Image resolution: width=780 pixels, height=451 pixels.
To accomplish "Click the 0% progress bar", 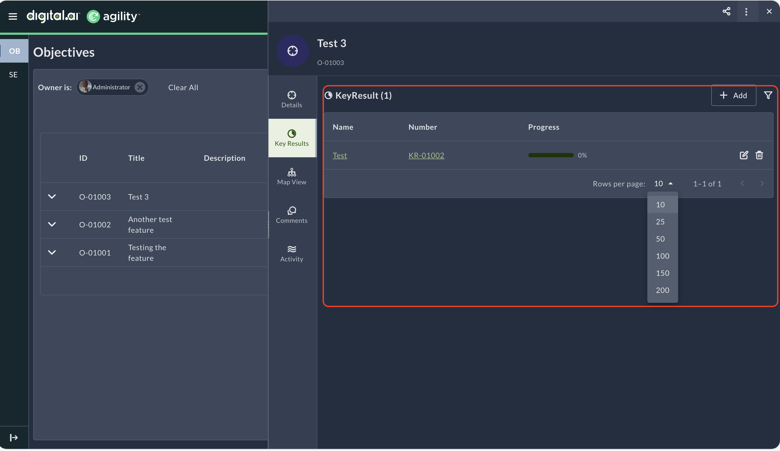I will click(551, 155).
